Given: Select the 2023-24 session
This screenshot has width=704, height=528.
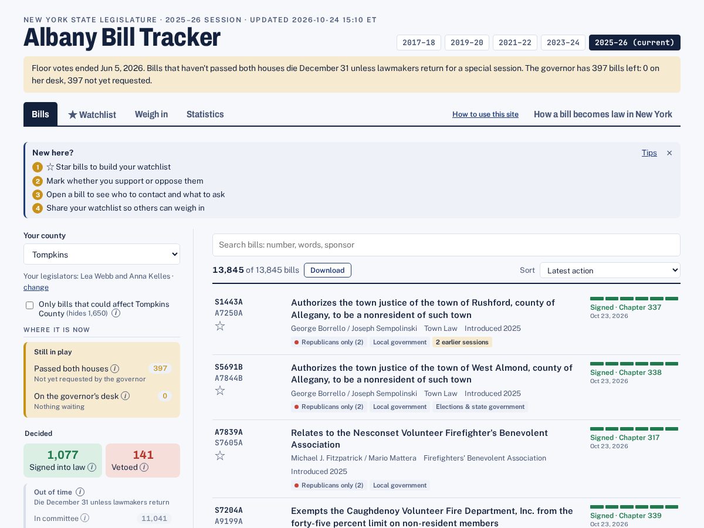Looking at the screenshot, I should click(563, 43).
